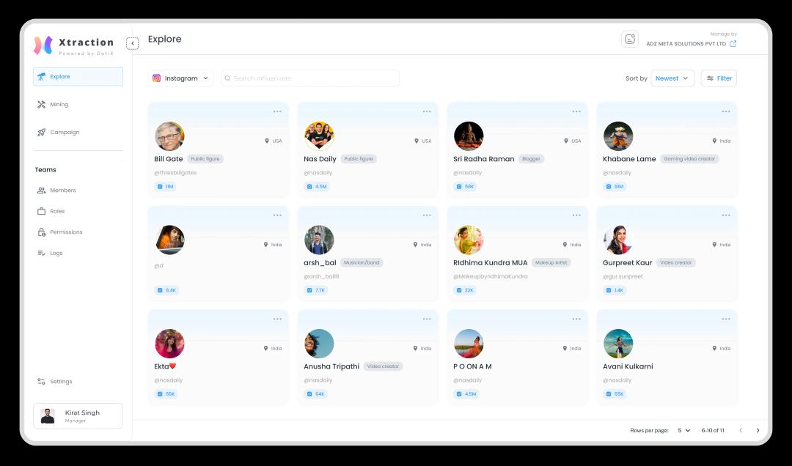Open the Sort by Newest dropdown
792x466 pixels.
point(672,78)
